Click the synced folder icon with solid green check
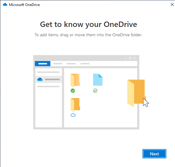Viewport: 175px width, 167px height. 75,80
